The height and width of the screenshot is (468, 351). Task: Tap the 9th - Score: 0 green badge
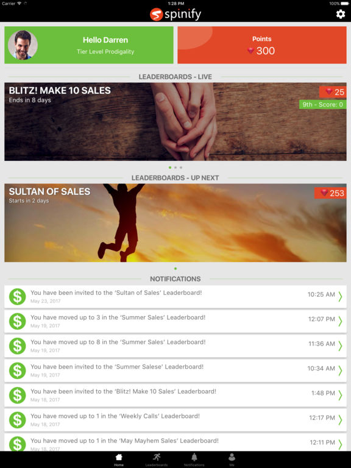pos(322,104)
